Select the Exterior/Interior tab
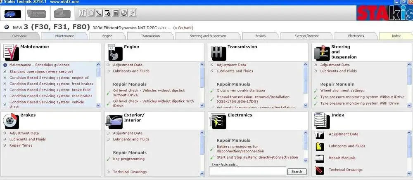The image size is (413, 180). coord(306,36)
